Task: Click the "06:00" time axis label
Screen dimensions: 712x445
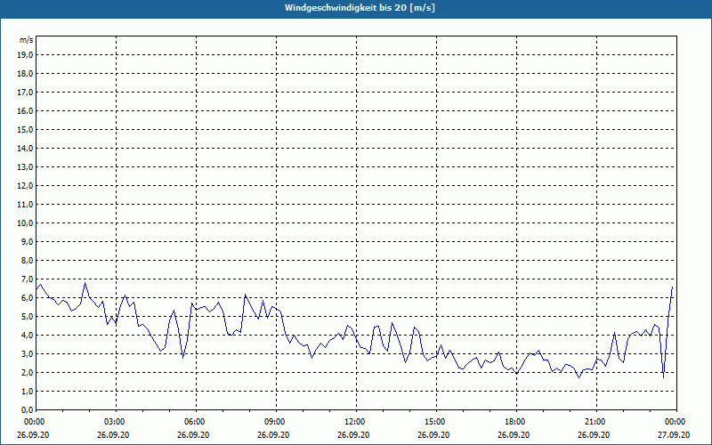Action: point(194,422)
